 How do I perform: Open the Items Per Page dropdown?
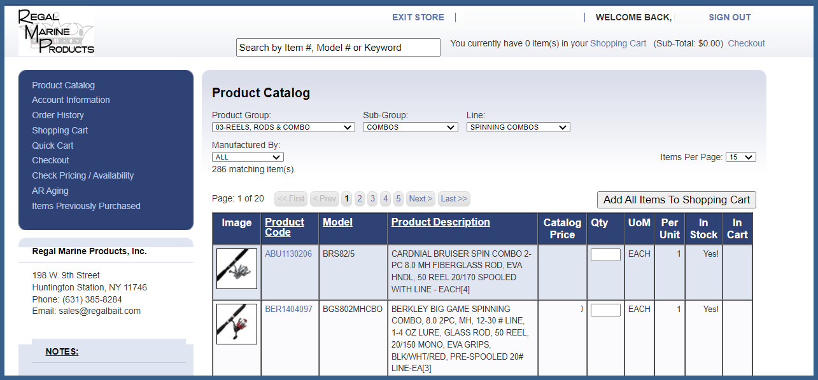click(x=741, y=157)
